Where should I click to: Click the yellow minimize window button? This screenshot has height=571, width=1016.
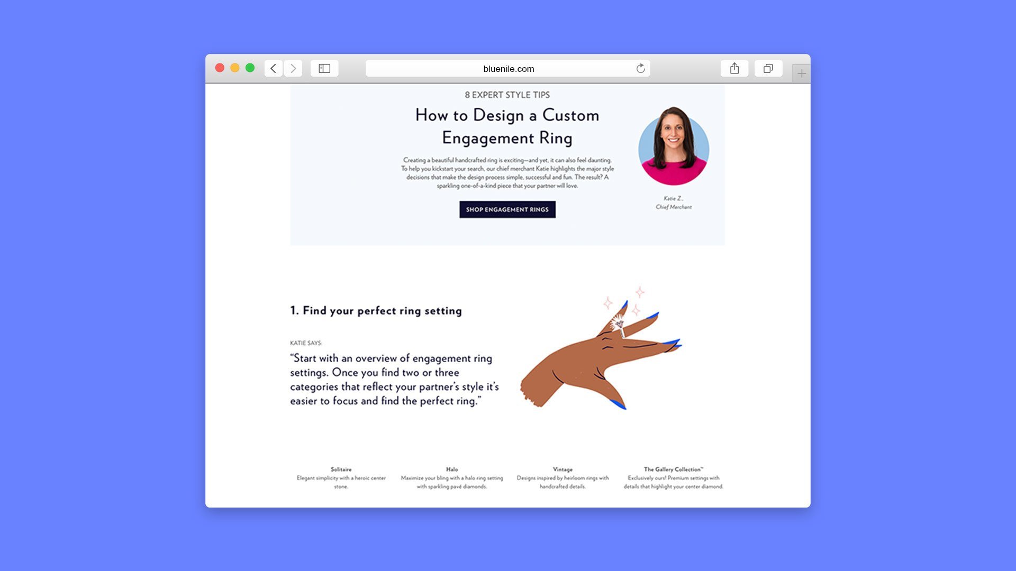tap(235, 68)
